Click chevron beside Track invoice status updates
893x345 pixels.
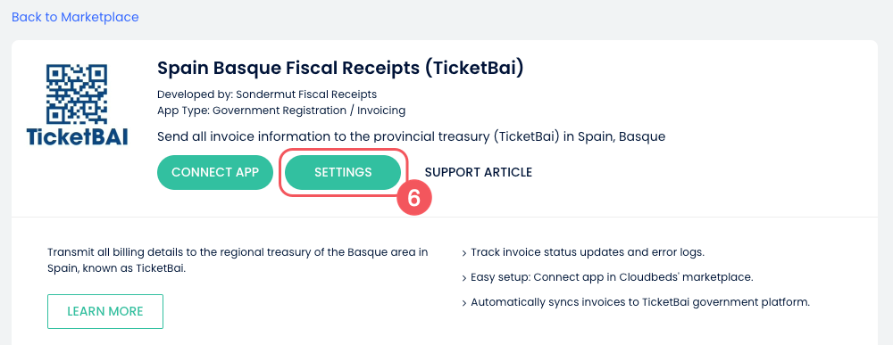pos(464,253)
